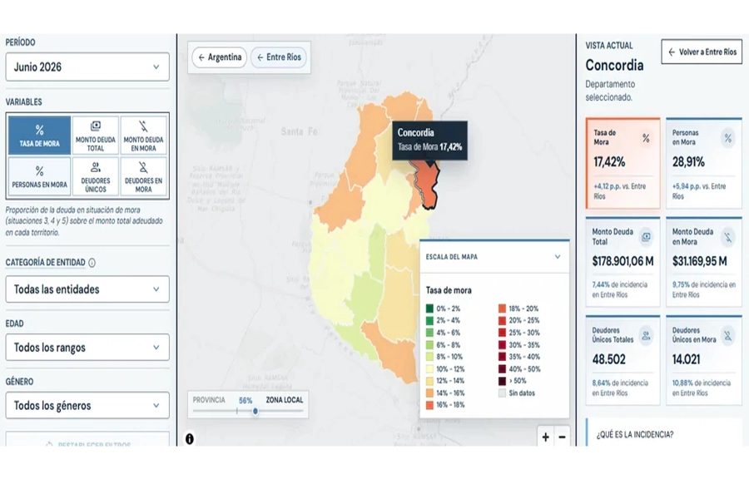
Task: Click the Provincia to Zona Local slider handle
Action: click(x=255, y=411)
